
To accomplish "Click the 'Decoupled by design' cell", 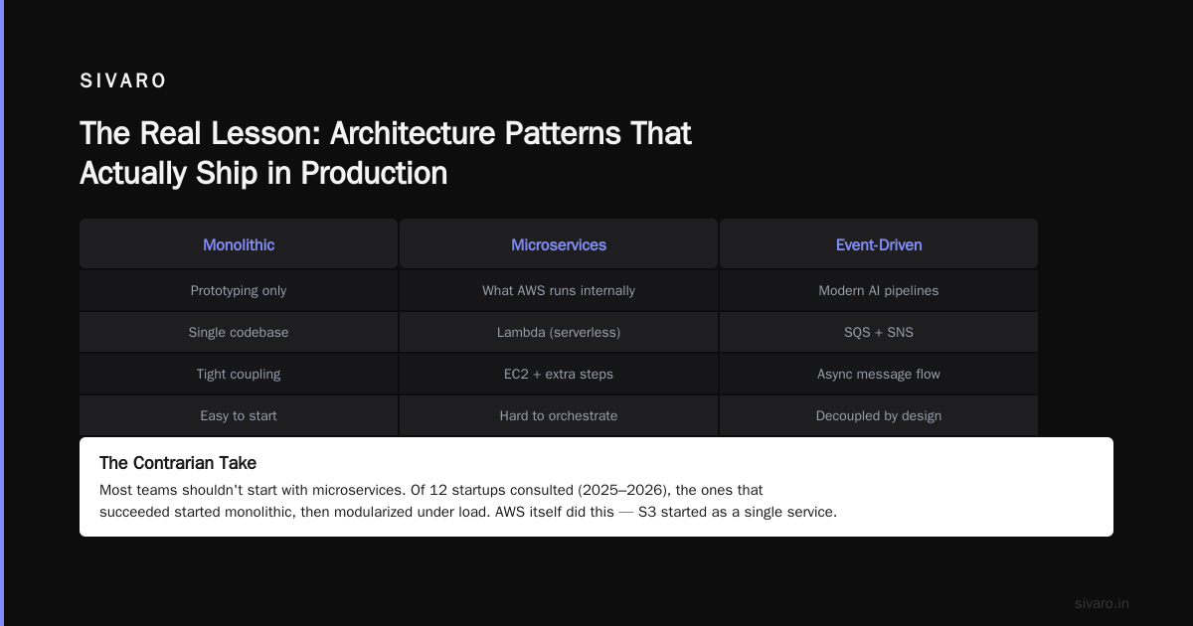I will (x=879, y=415).
